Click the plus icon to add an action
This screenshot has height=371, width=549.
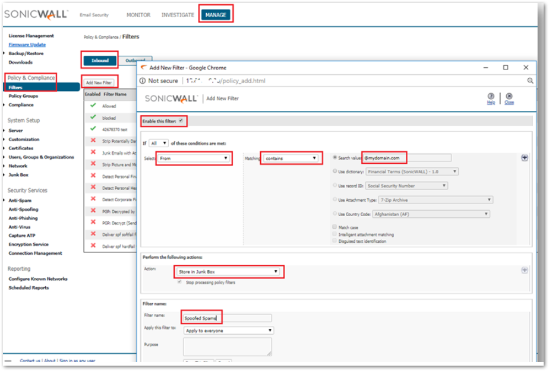tap(525, 270)
